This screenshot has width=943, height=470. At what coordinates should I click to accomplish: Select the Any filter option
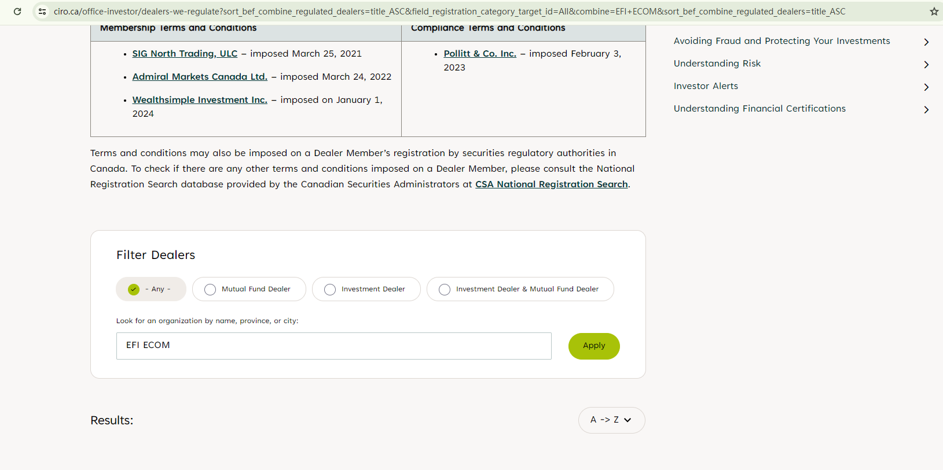(134, 289)
